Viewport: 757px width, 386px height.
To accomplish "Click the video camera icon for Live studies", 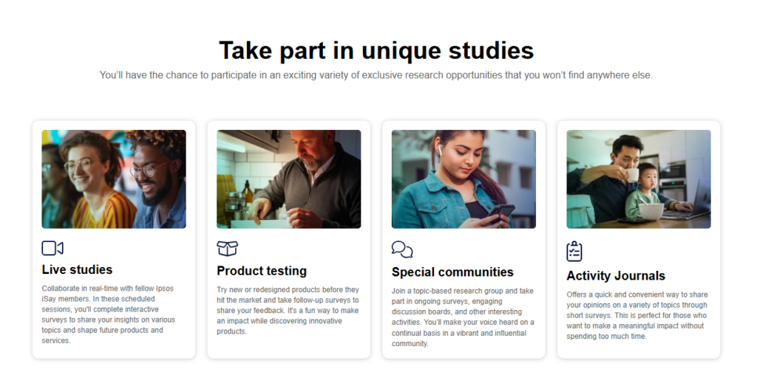I will click(52, 248).
